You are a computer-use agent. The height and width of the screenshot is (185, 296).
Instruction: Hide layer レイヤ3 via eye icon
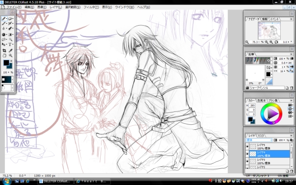click(x=247, y=161)
